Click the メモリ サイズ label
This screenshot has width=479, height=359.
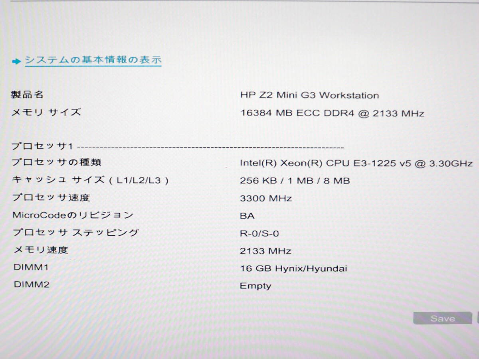point(46,112)
